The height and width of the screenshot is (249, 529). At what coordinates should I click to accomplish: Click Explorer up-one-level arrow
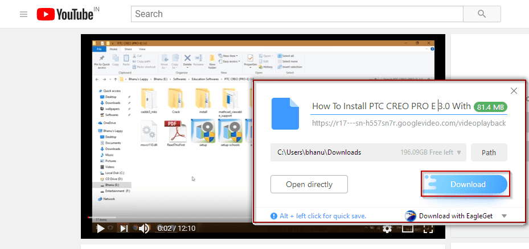[116, 80]
